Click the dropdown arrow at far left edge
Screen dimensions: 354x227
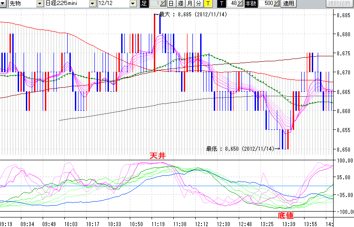click(x=3, y=4)
